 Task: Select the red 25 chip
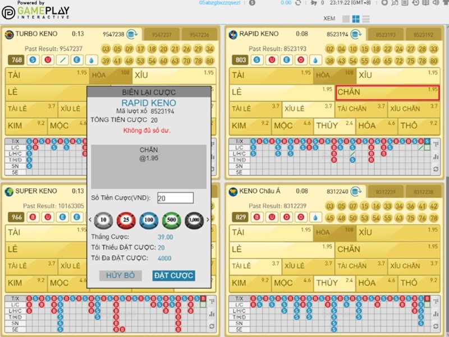click(126, 220)
